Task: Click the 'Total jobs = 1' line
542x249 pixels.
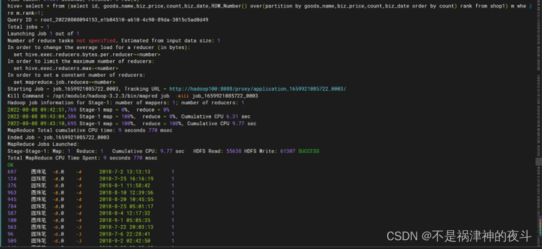Action: [x=28, y=27]
